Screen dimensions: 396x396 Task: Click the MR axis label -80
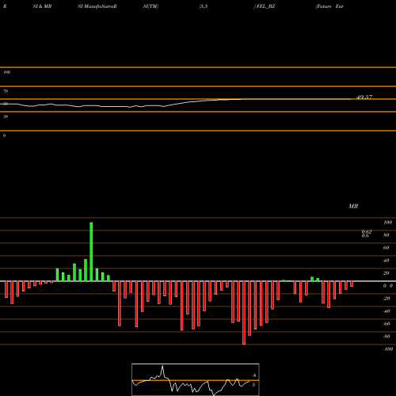coord(386,337)
